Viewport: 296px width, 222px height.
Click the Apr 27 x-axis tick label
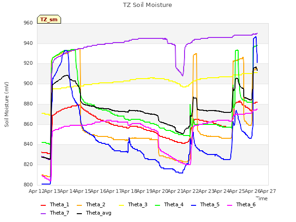pyautogui.click(x=268, y=191)
